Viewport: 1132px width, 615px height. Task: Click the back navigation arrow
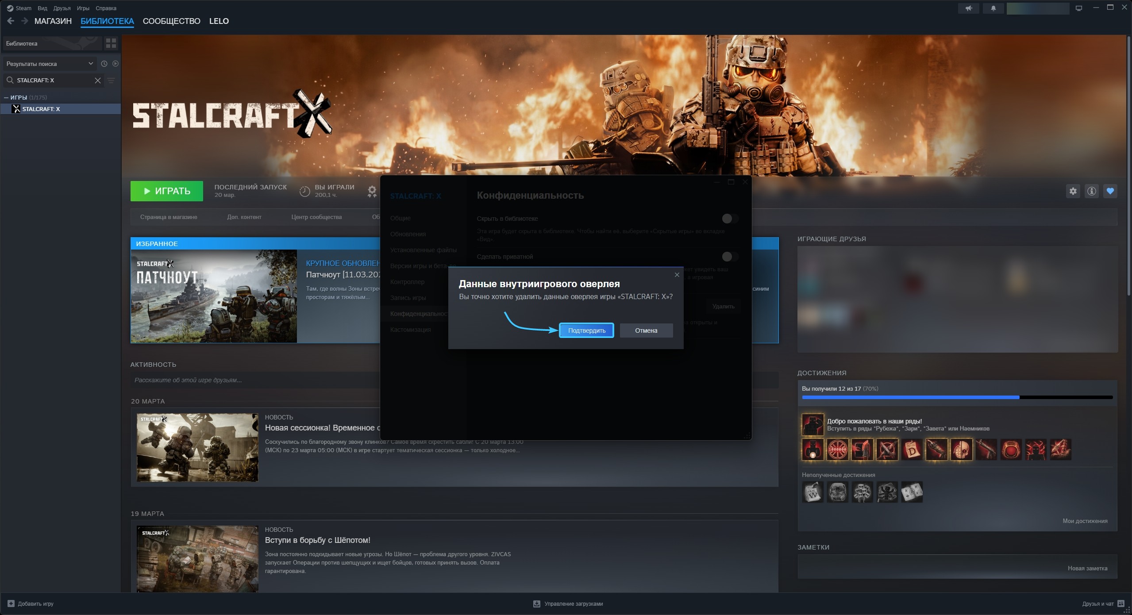point(11,21)
